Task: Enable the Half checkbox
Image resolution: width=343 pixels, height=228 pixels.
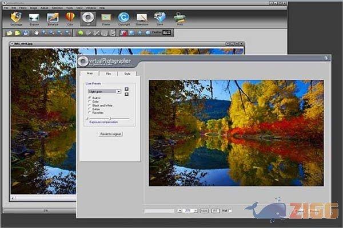Action: pyautogui.click(x=230, y=210)
